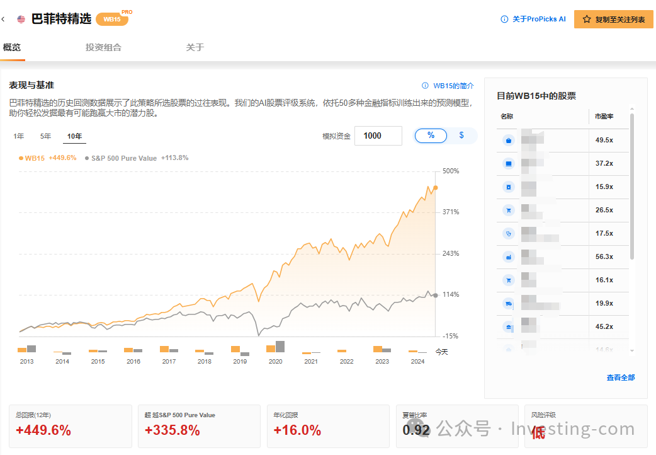Screen dimensions: 656x455
Task: Click the 名称 column header
Action: click(507, 117)
